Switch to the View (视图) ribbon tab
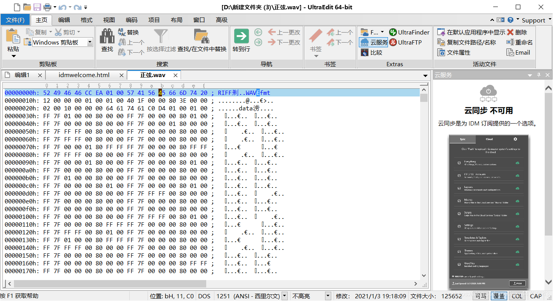Viewport: 553px width, 301px height. pos(109,20)
